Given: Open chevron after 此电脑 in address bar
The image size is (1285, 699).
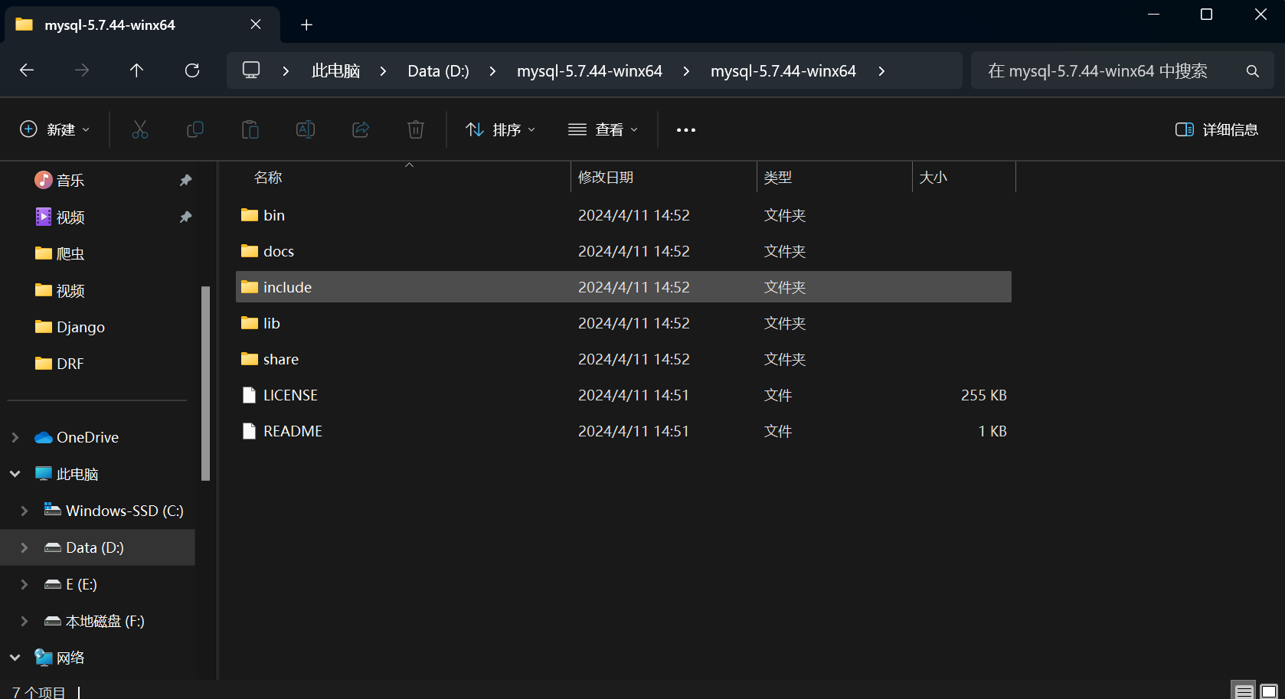Looking at the screenshot, I should [383, 70].
